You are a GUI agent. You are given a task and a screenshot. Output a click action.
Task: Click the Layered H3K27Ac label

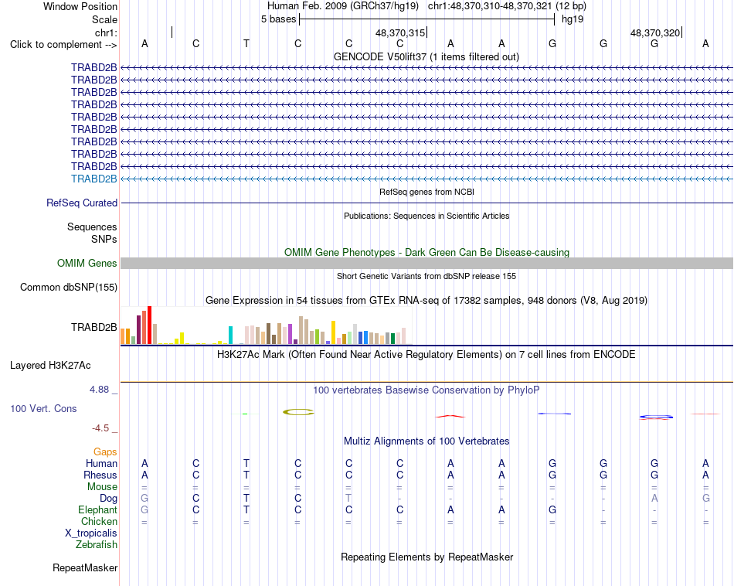pyautogui.click(x=50, y=366)
